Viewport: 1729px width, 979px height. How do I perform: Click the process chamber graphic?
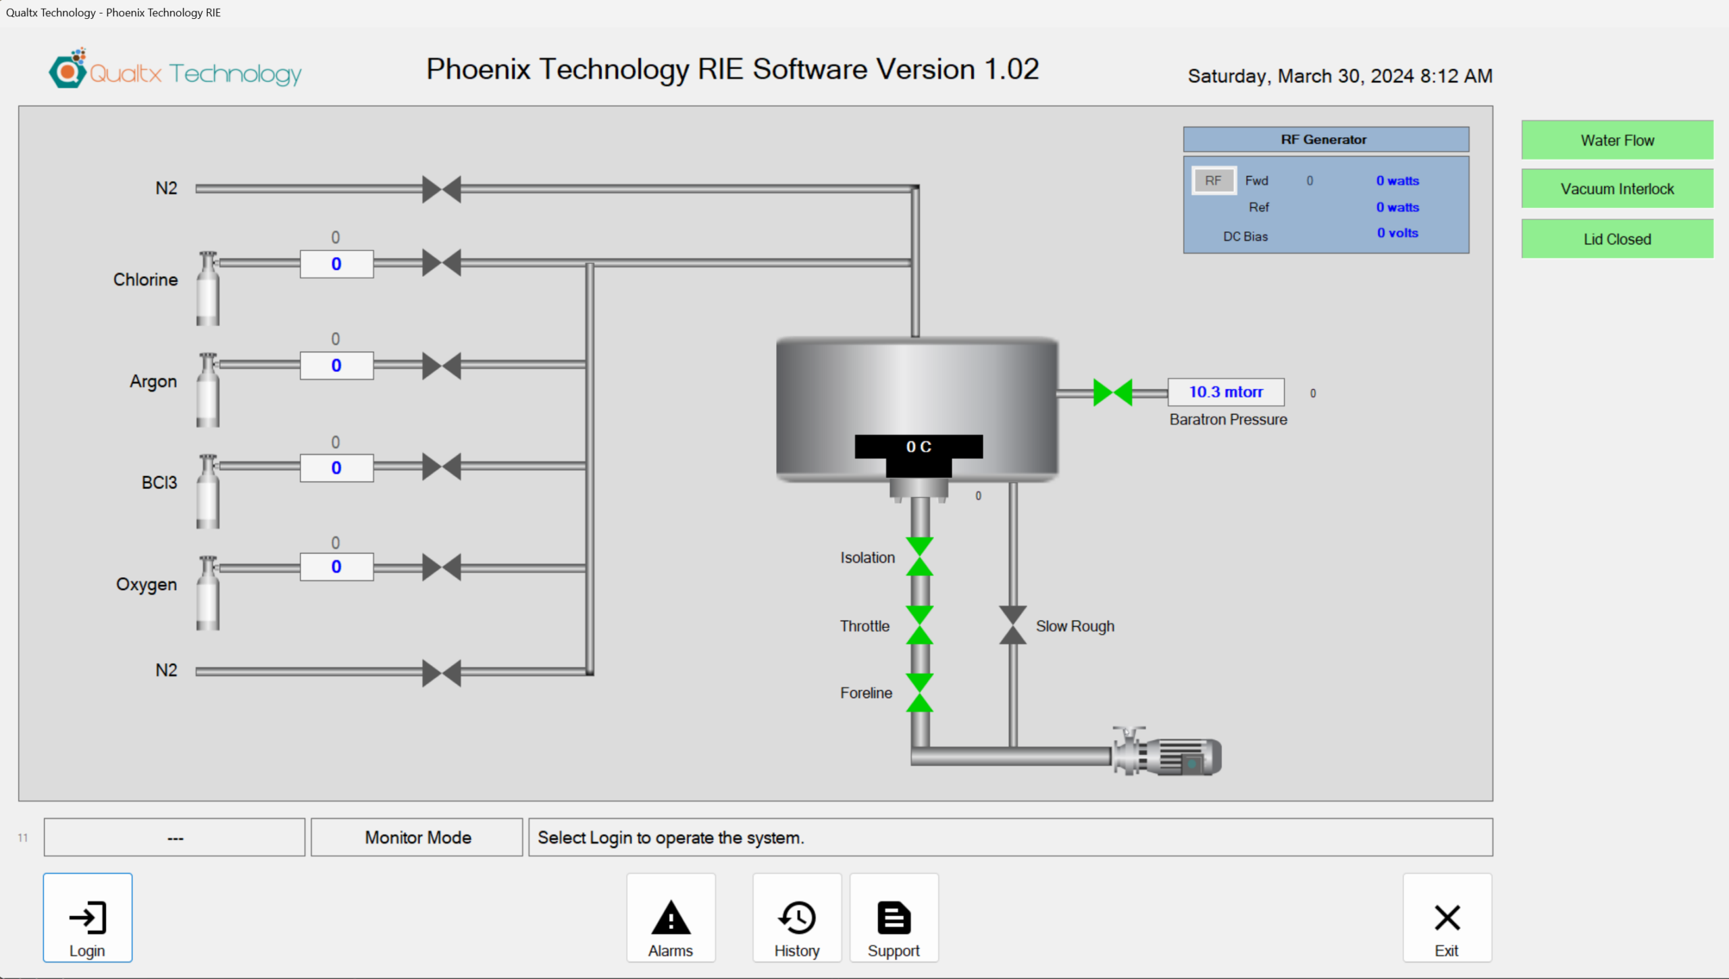(917, 409)
